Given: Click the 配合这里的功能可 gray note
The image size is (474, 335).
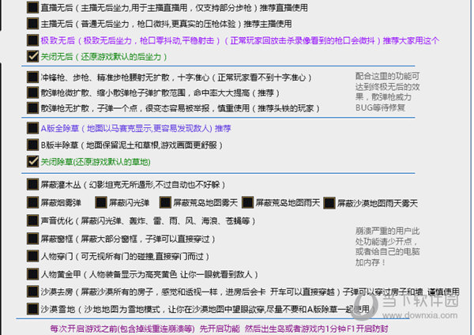Looking at the screenshot, I should (x=388, y=92).
